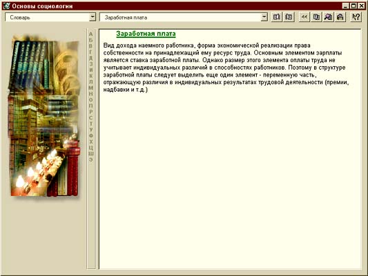The height and width of the screenshot is (276, 368).
Task: Jump to letter А in alphabet index
Action: coord(91,34)
